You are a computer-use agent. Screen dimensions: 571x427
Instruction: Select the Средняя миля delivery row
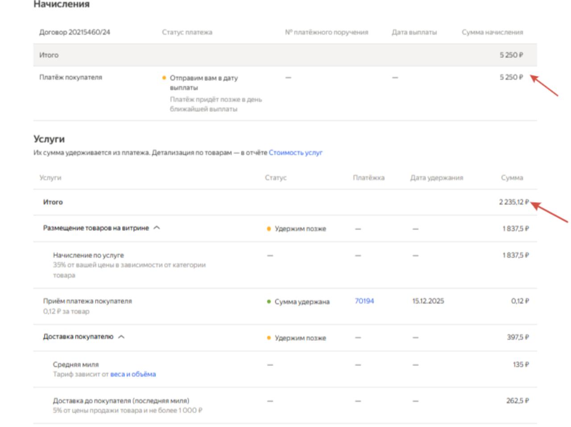point(76,364)
